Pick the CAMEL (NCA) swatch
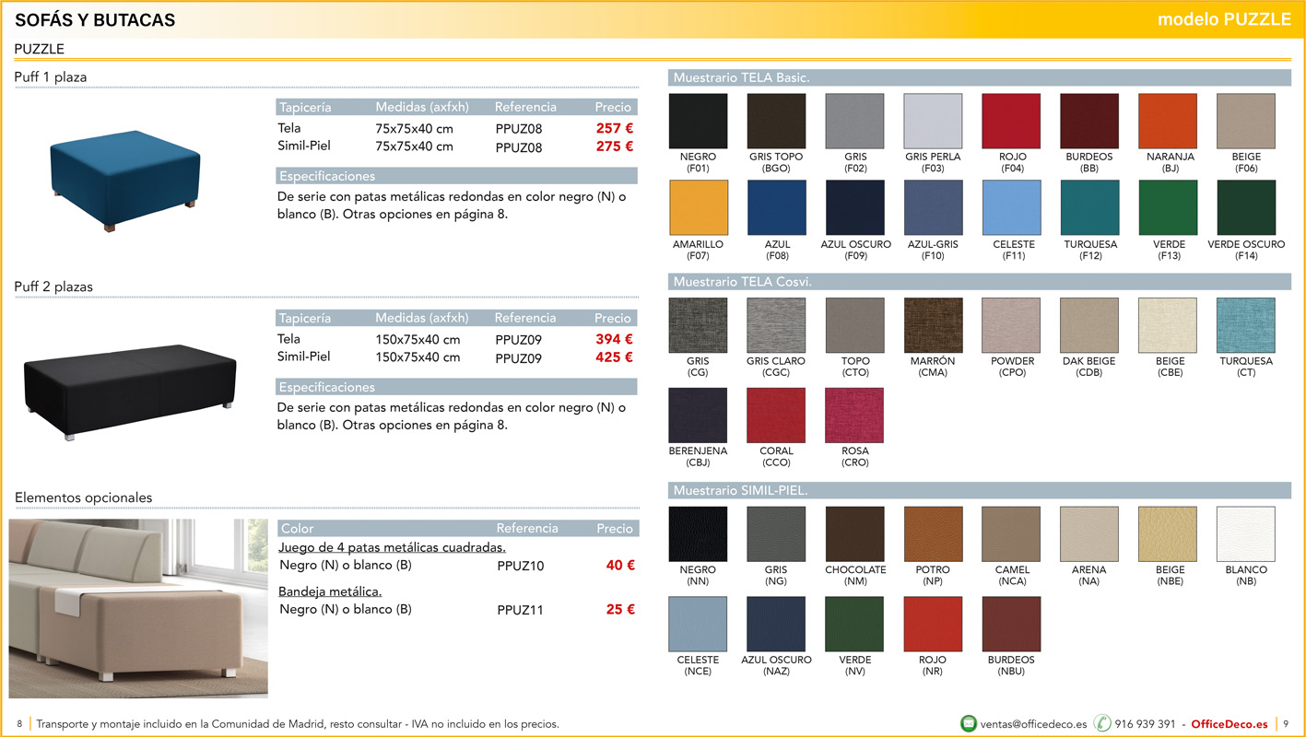The image size is (1306, 737). (1011, 534)
